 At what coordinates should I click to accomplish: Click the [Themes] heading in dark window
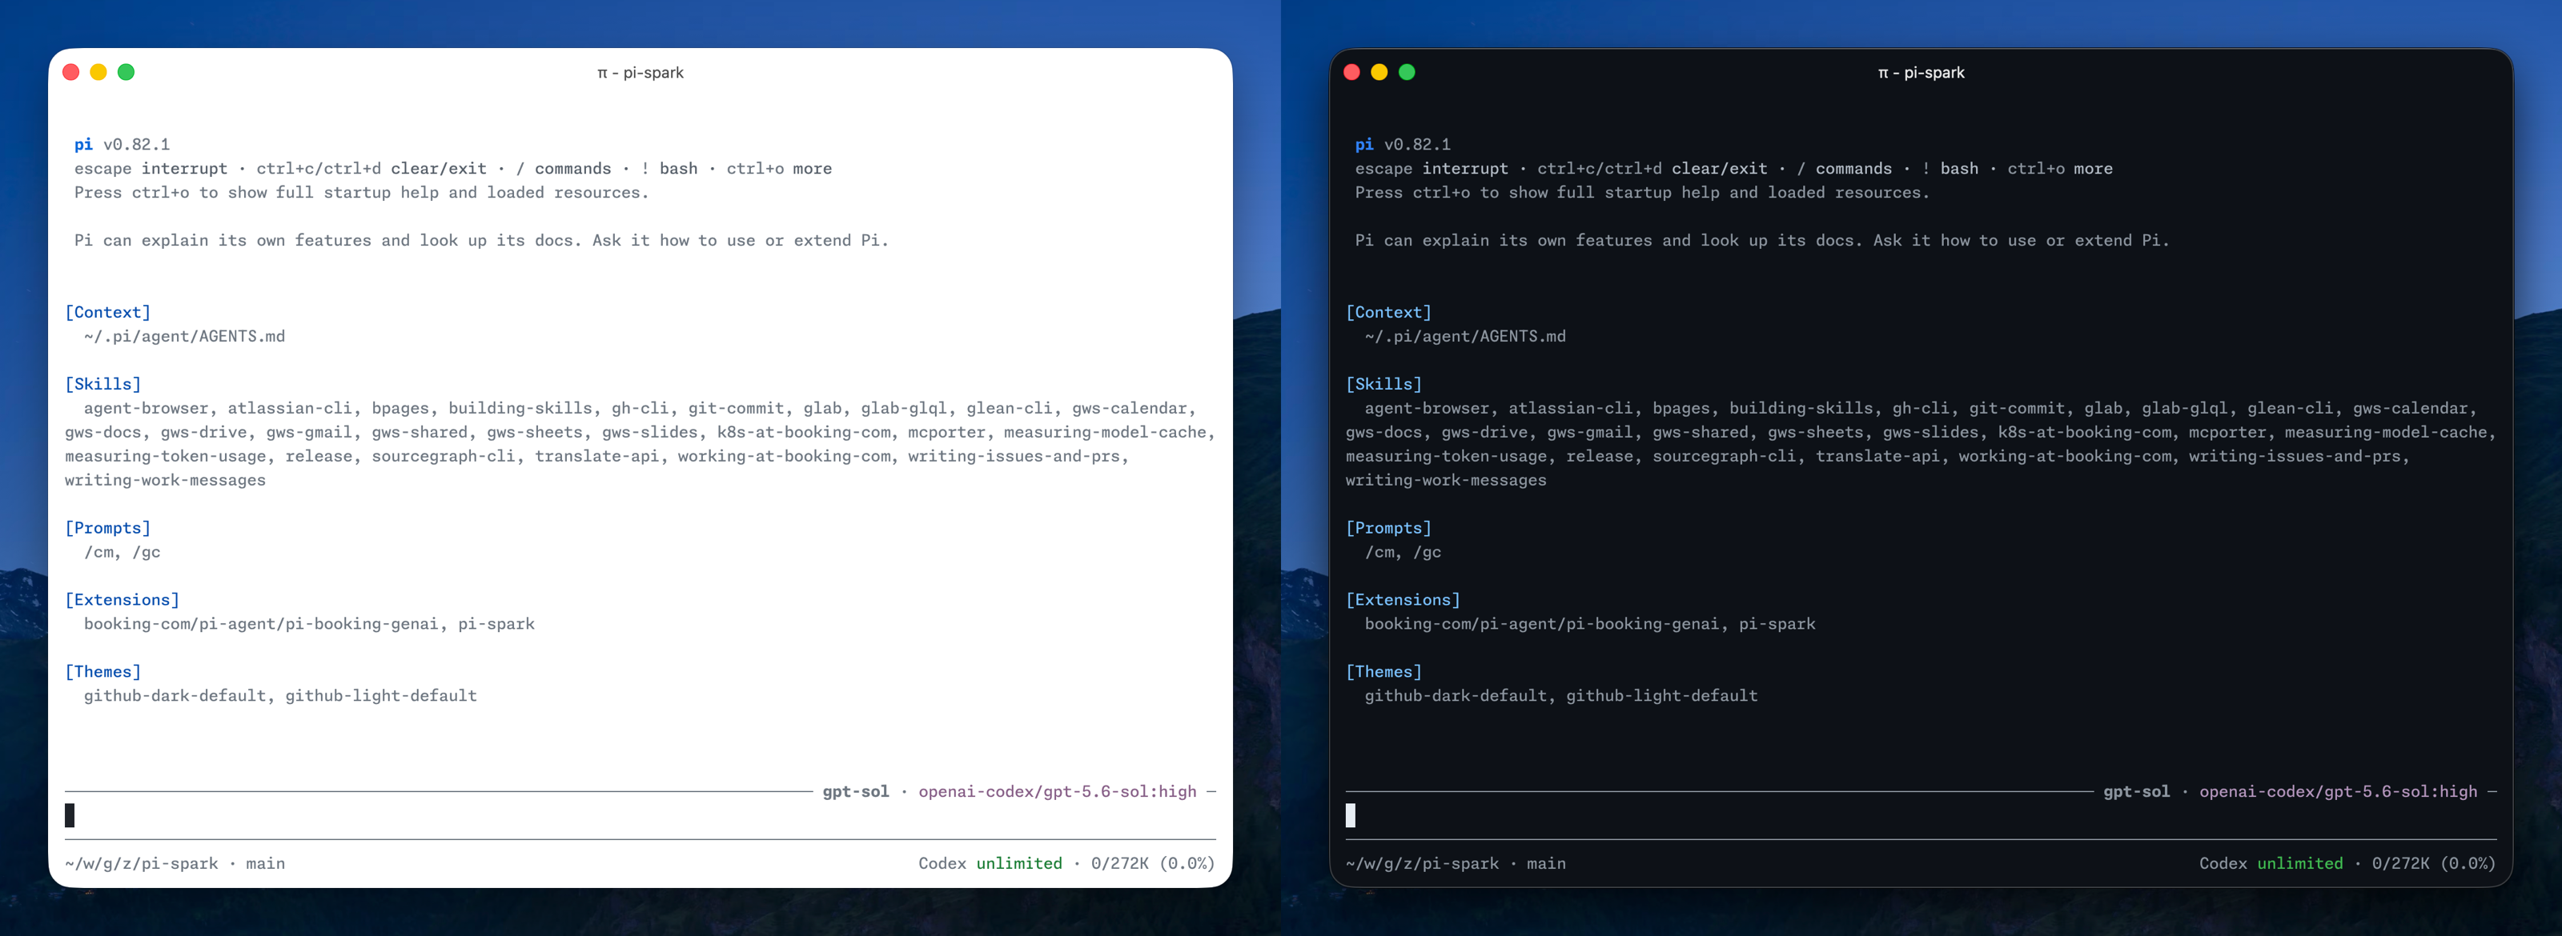point(1384,672)
